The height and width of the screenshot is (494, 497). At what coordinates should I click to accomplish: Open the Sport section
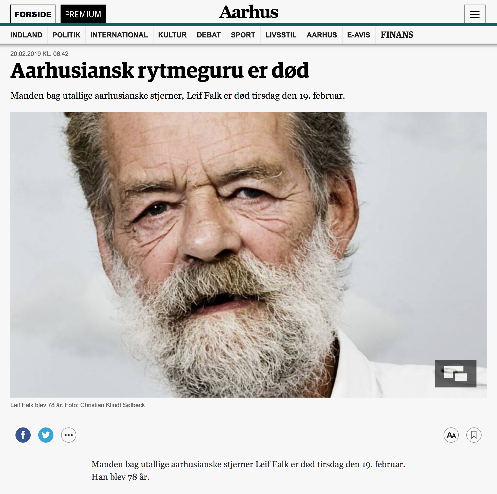pos(243,35)
